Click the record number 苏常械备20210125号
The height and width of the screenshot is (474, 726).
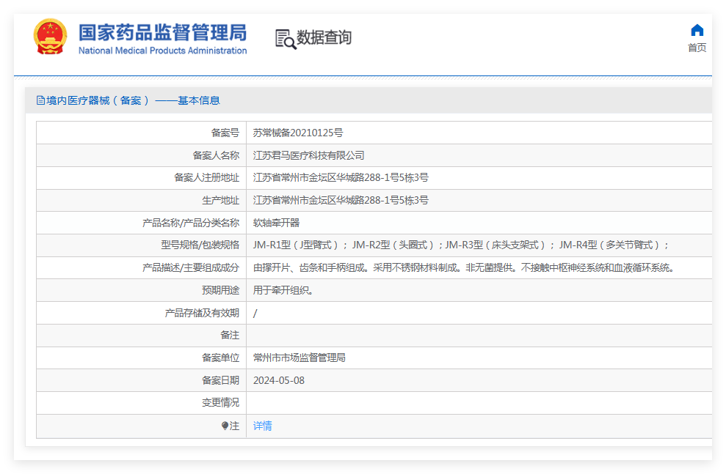coord(298,133)
